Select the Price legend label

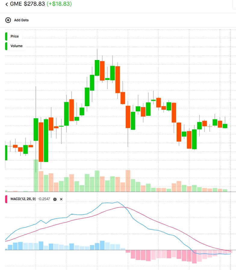click(14, 36)
